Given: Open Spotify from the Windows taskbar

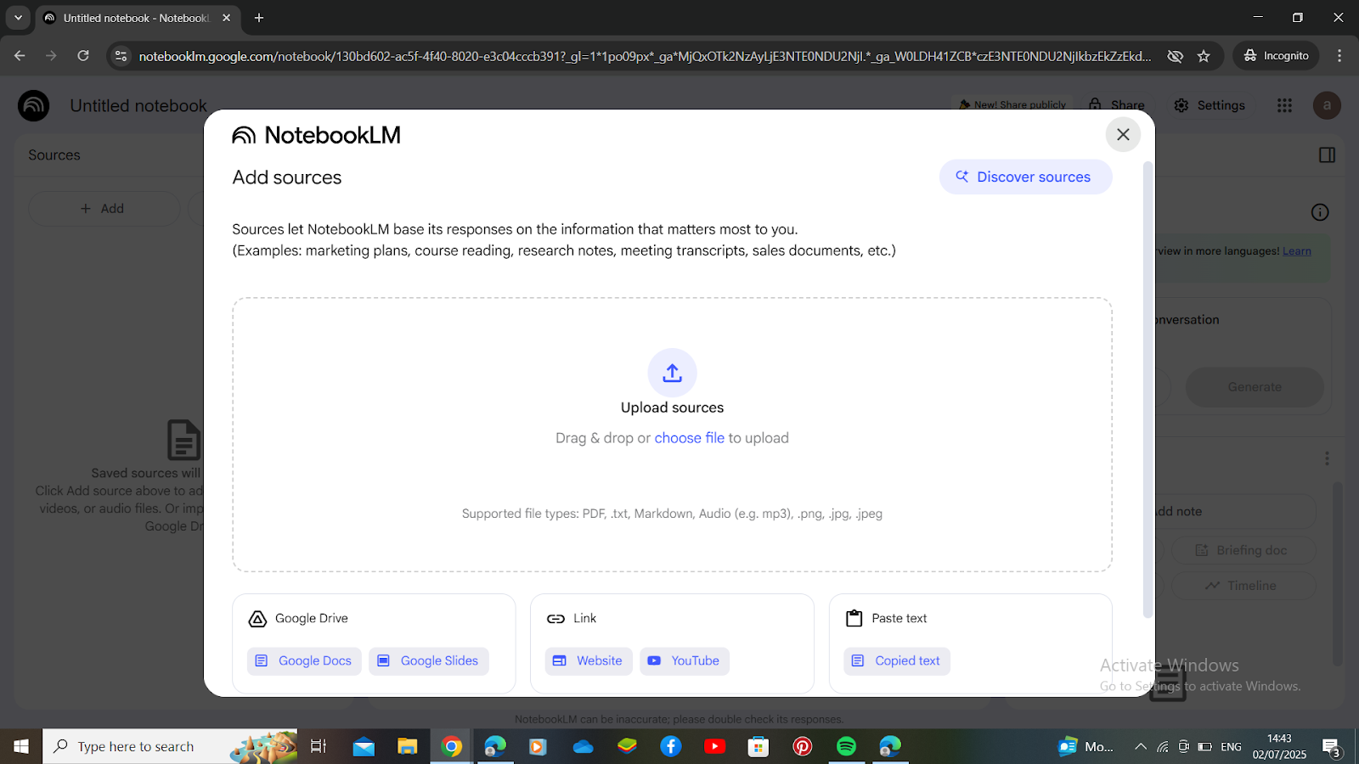Looking at the screenshot, I should tap(846, 746).
